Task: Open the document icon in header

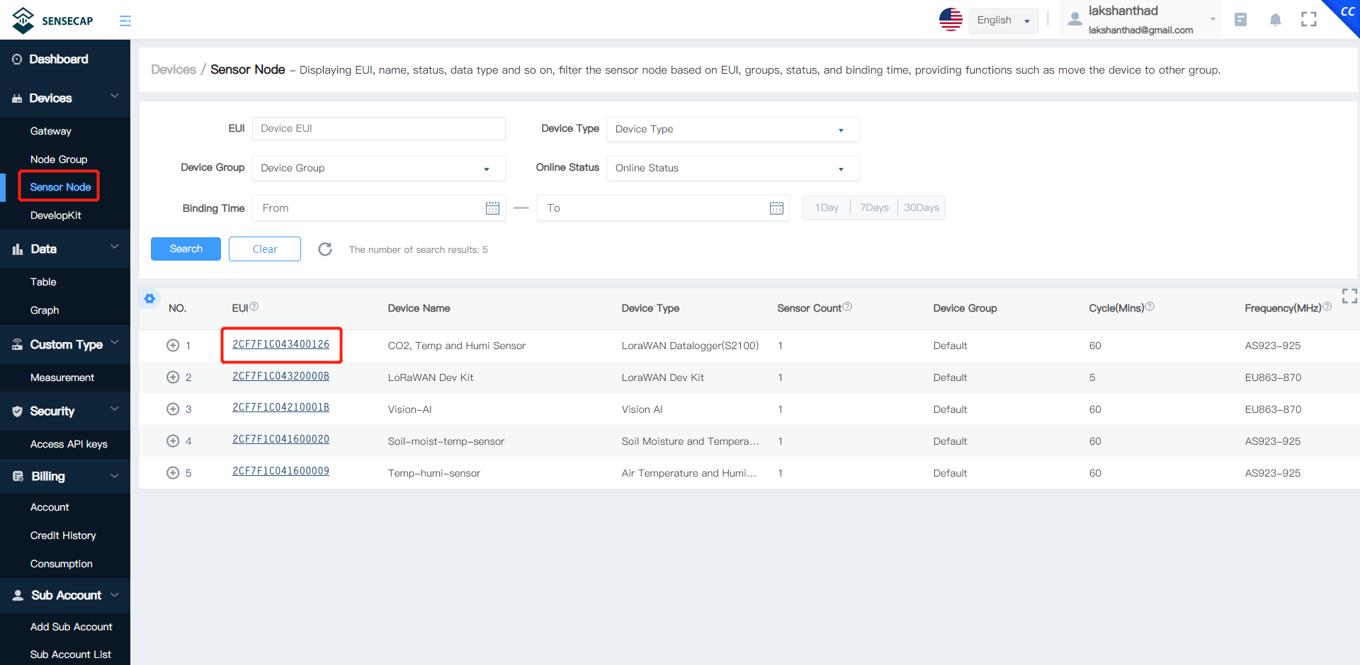Action: 1240,20
